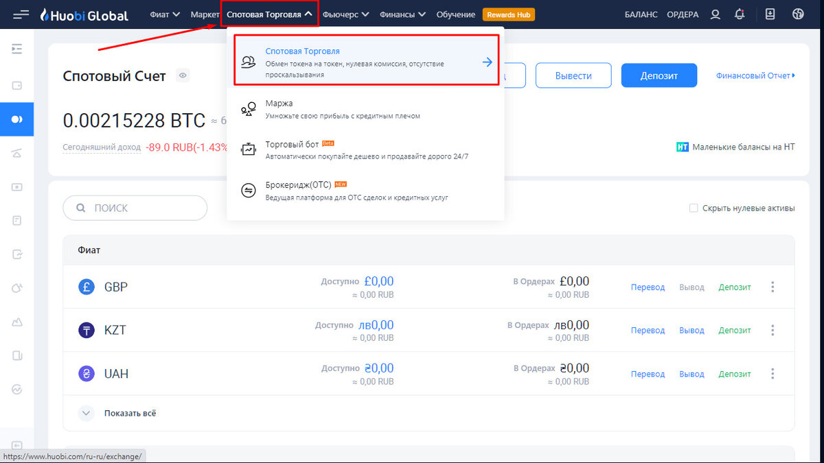Click Перевод link for GBP

click(648, 287)
